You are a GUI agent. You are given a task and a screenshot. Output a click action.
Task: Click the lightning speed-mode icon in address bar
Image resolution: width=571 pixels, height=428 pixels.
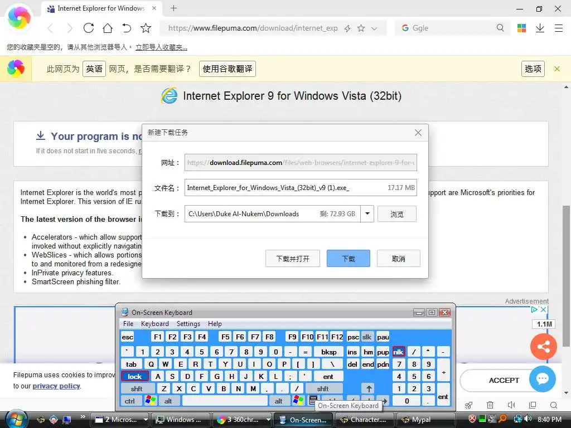347,28
